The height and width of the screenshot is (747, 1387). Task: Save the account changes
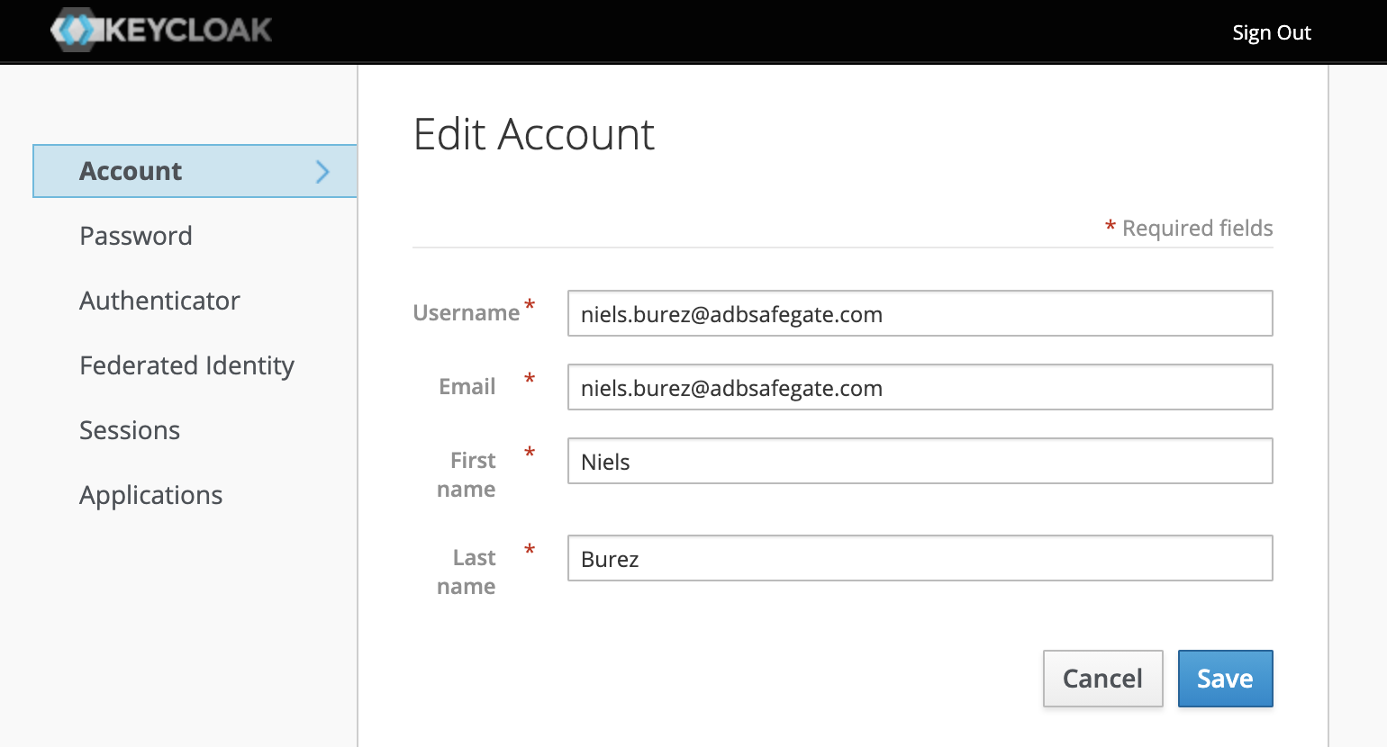(1224, 679)
